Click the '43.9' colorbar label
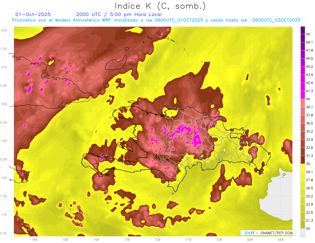Screen dimensions: 315x243 pyautogui.click(x=309, y=75)
